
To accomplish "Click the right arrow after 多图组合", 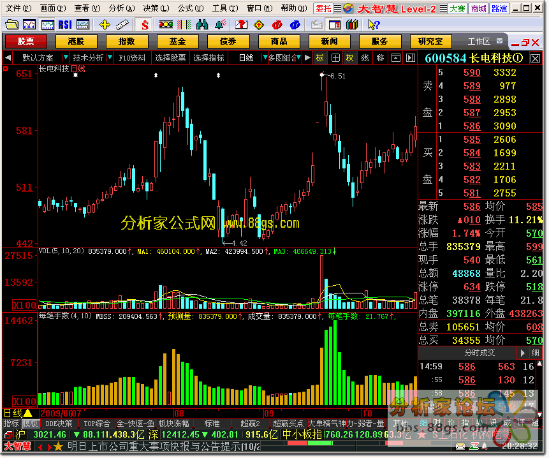I will tap(307, 58).
